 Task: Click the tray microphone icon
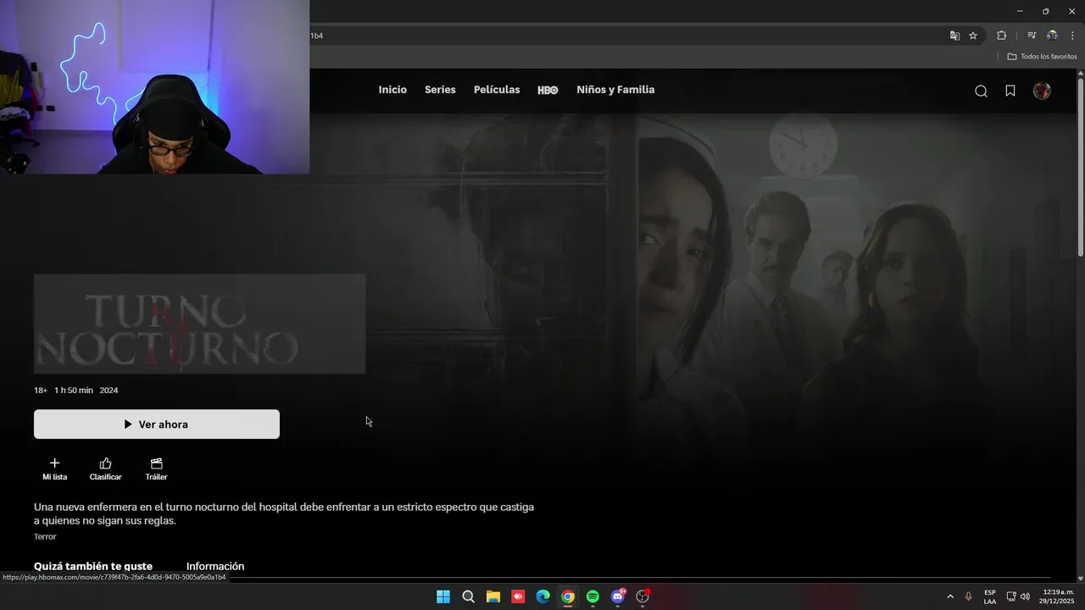point(968,596)
